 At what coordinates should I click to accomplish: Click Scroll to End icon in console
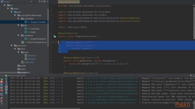[x=6, y=87]
